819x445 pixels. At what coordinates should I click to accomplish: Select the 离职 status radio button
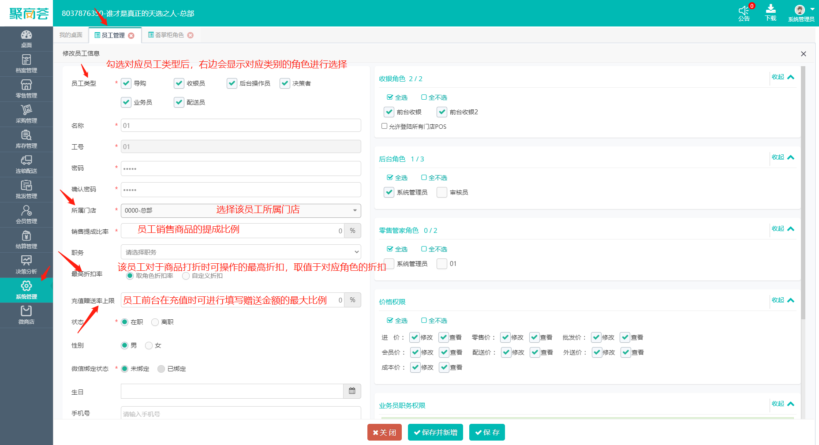pyautogui.click(x=155, y=322)
